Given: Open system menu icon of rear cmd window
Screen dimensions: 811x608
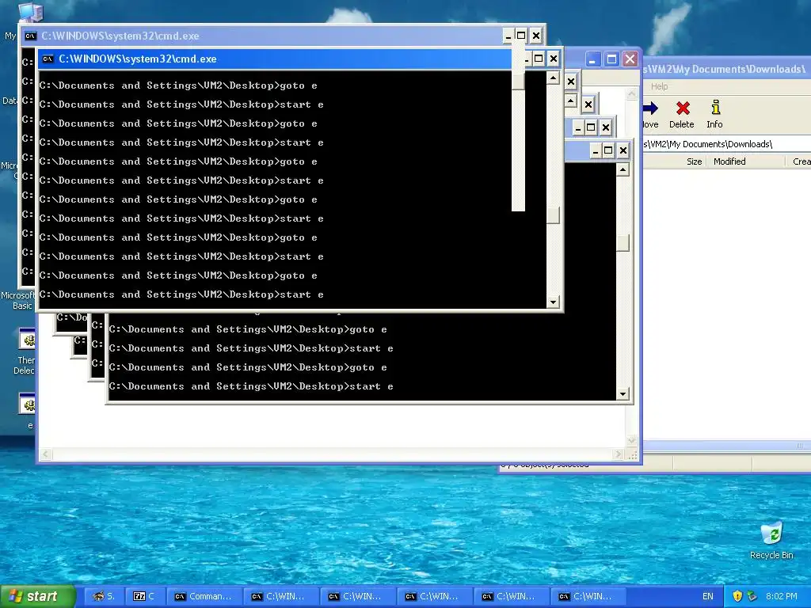Looking at the screenshot, I should [x=31, y=36].
